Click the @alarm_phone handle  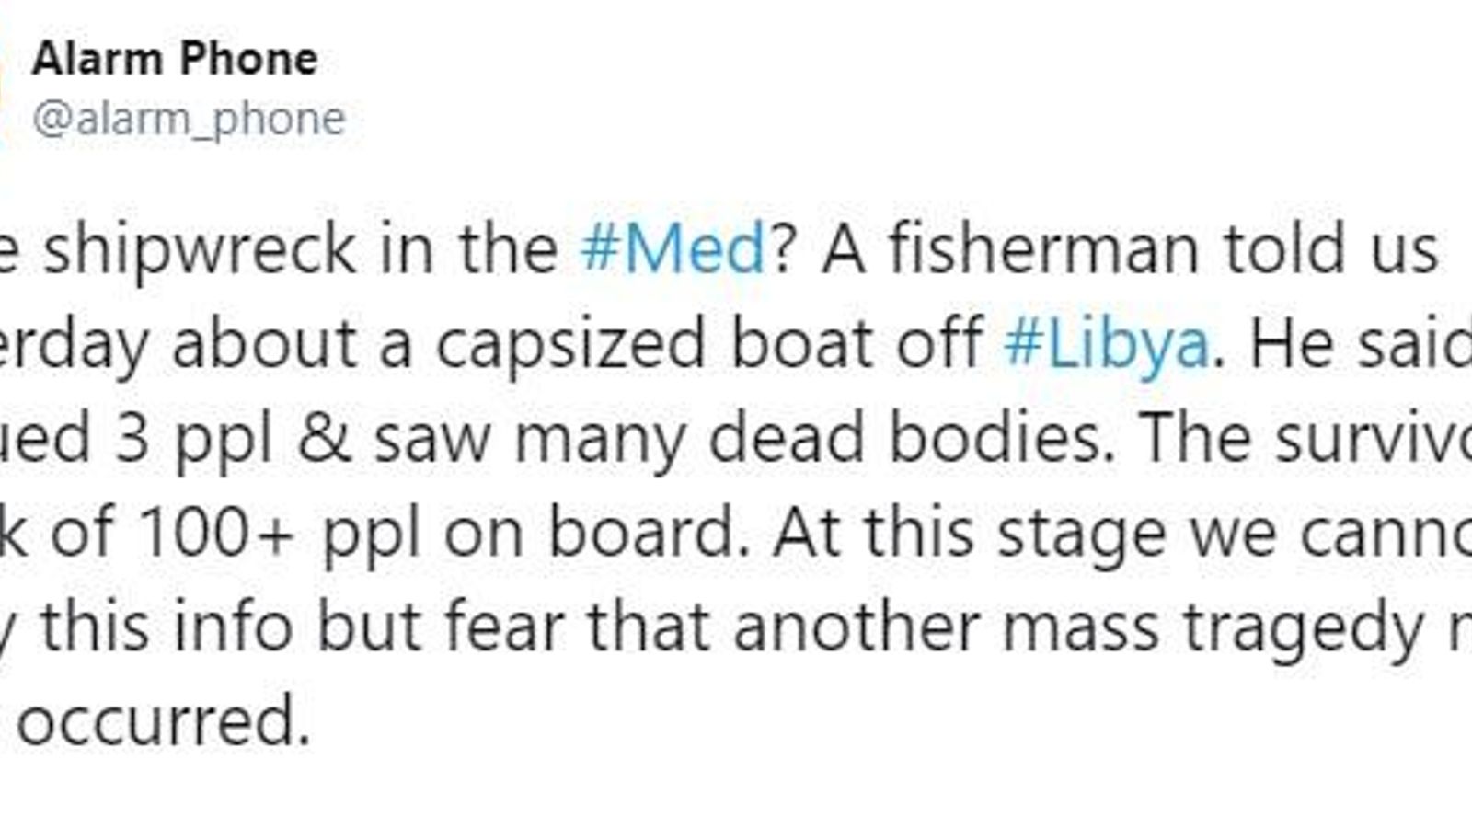coord(189,120)
